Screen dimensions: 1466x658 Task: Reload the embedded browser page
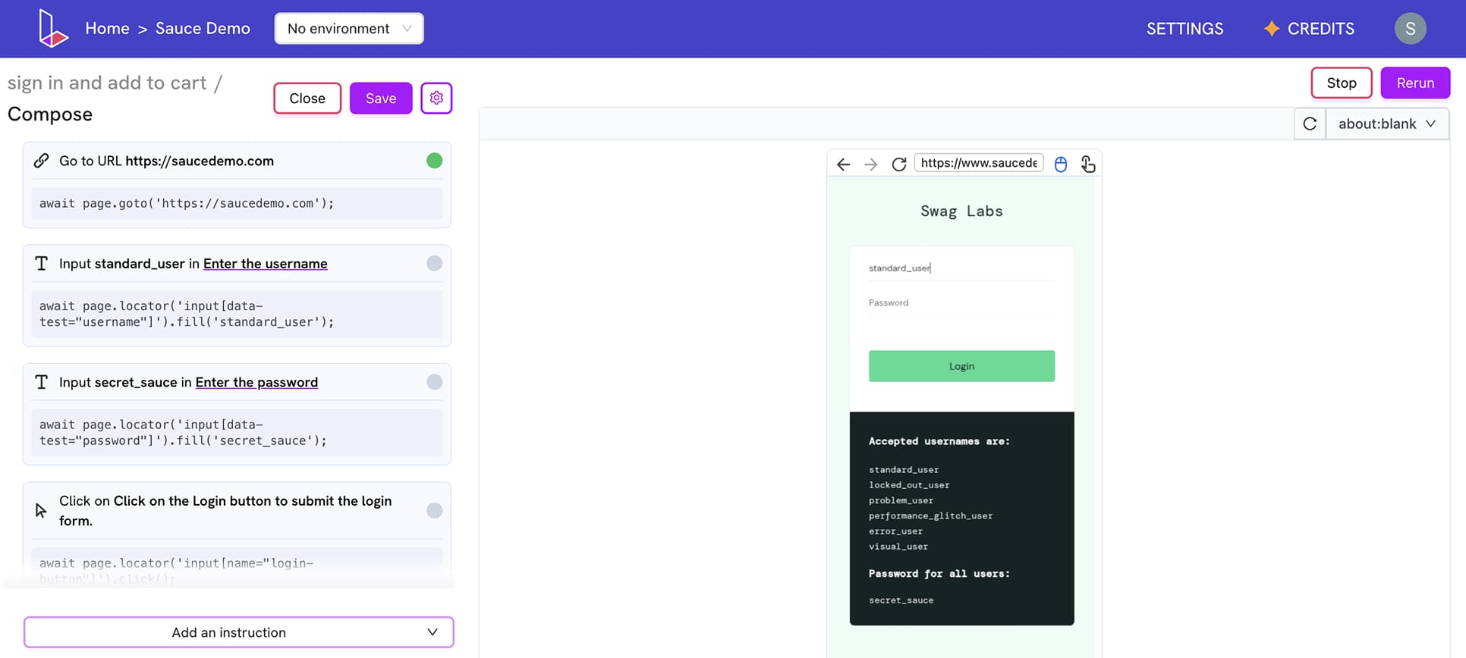click(899, 164)
